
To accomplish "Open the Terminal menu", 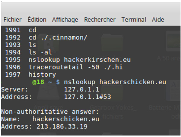I will tap(134, 19).
